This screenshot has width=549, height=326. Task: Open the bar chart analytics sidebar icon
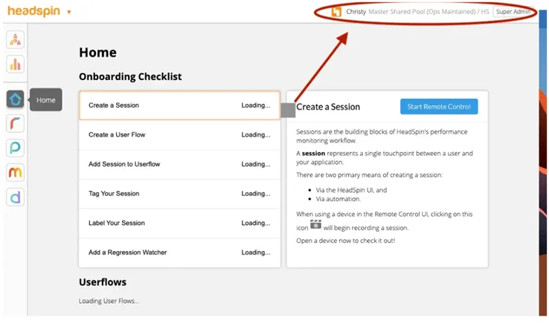coord(15,64)
